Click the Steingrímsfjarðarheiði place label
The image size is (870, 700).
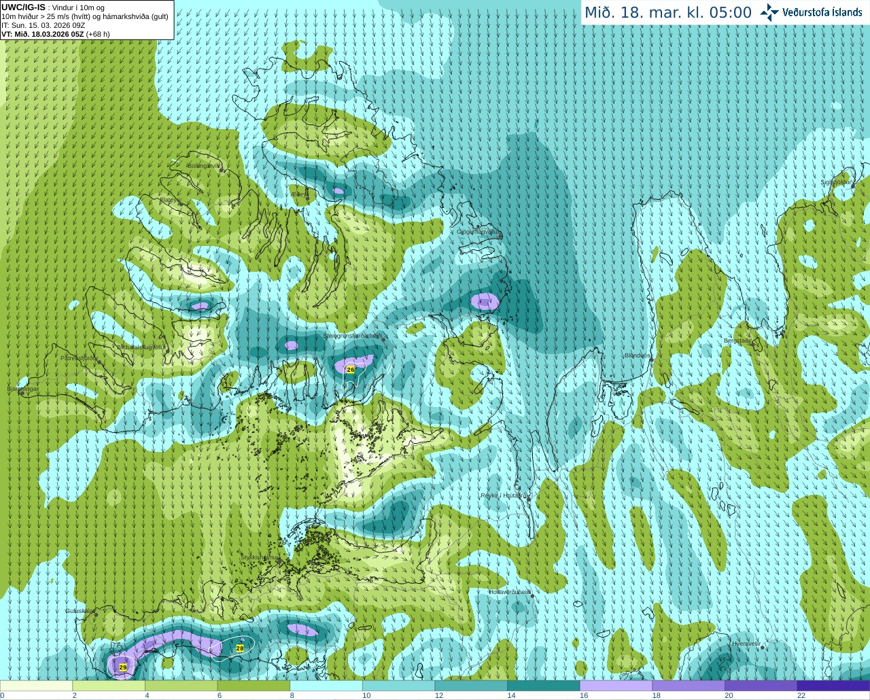point(351,336)
